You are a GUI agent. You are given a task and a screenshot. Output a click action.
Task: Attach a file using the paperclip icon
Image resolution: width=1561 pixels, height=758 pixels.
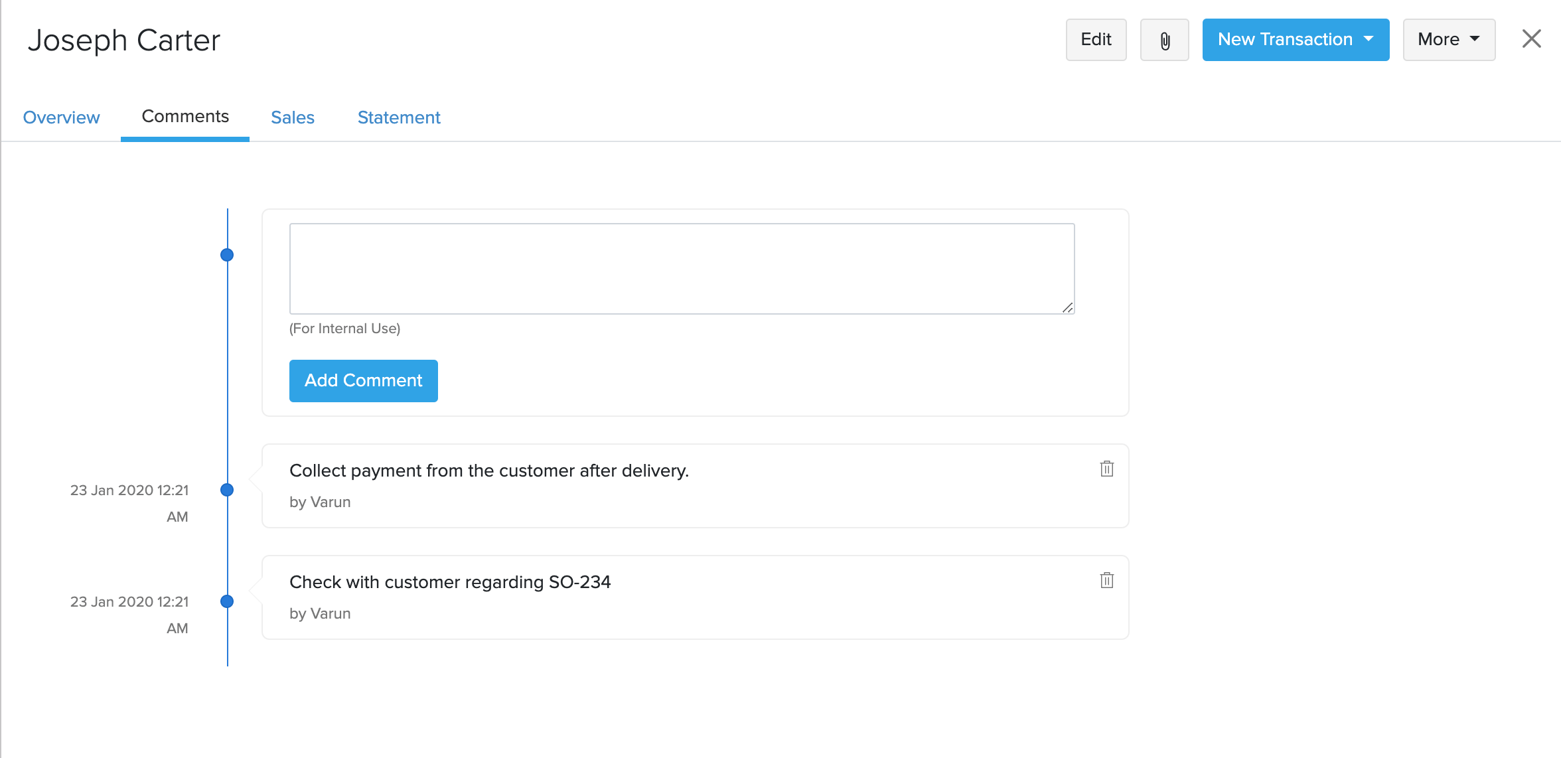tap(1164, 40)
